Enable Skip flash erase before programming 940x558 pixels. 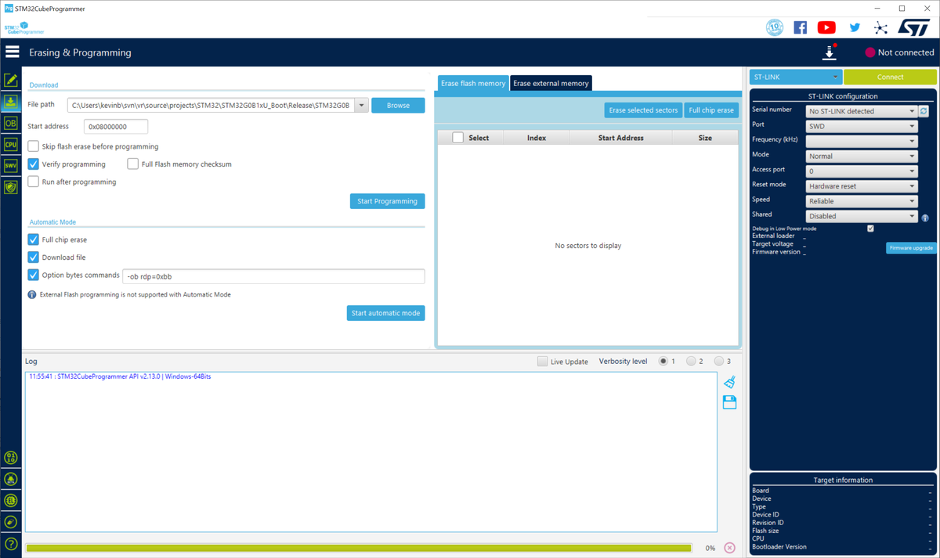click(32, 146)
